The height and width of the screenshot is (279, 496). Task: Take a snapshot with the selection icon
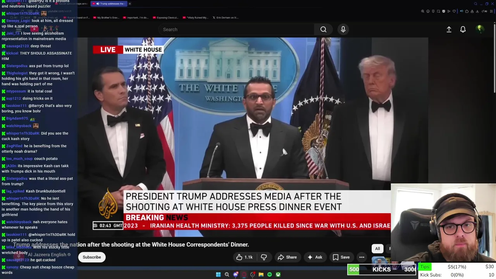point(438,11)
